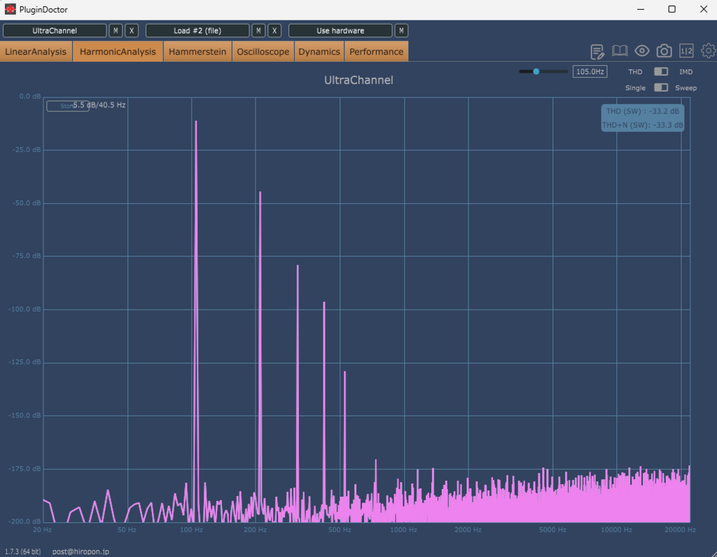Open settings via the gear icon
Viewport: 717px width, 557px height.
pos(709,51)
